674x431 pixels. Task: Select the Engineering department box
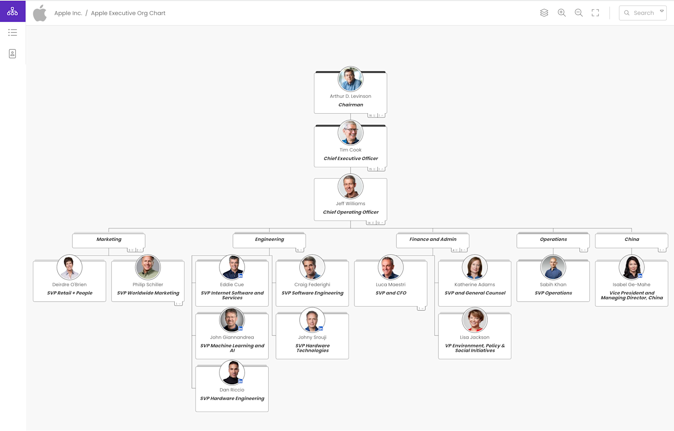click(269, 241)
